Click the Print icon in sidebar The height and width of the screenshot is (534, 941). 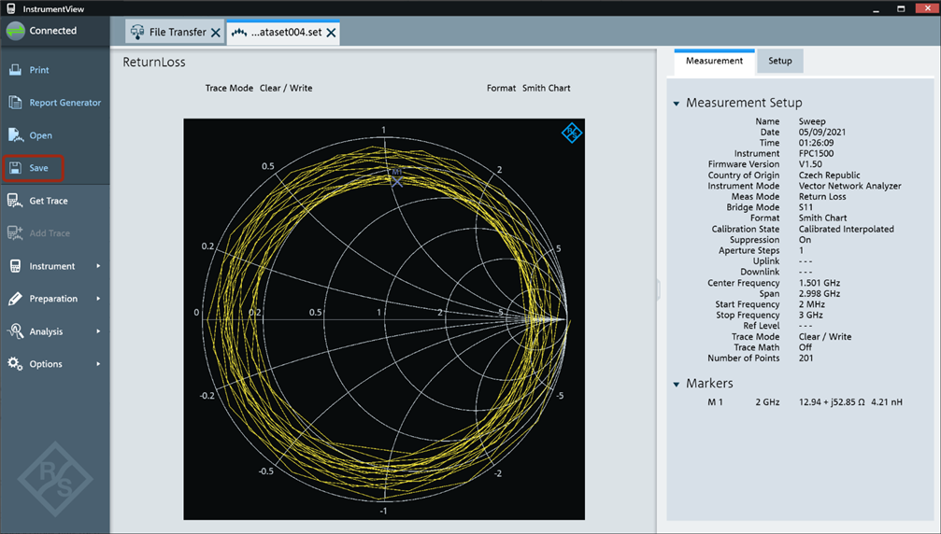(x=15, y=70)
